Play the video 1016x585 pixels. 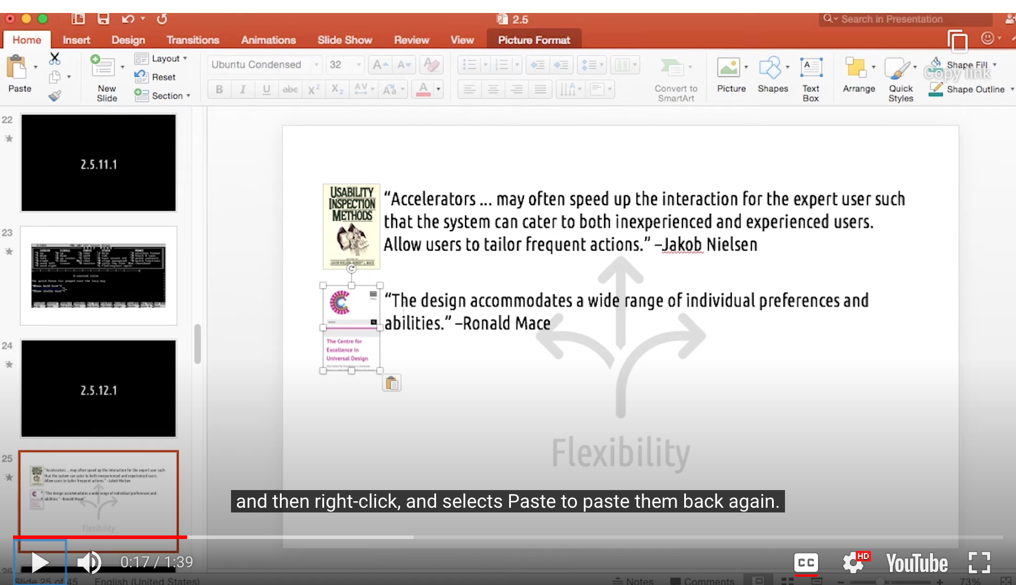coord(39,563)
